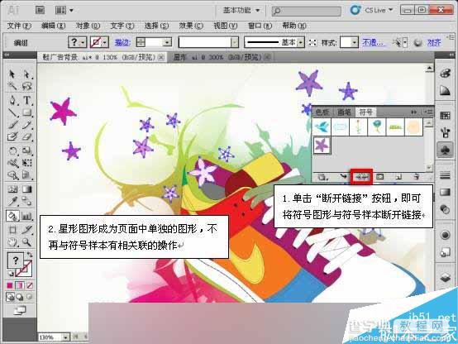This screenshot has width=458, height=344.
Task: Click the place symbol instance button
Action: [x=344, y=177]
